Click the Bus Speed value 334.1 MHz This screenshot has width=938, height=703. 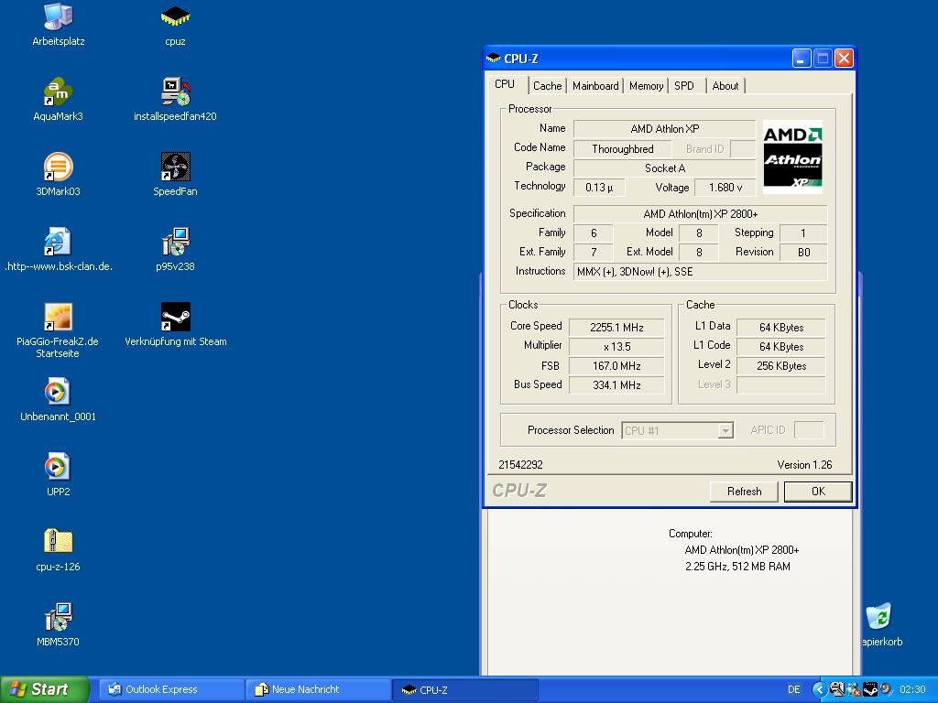click(616, 385)
